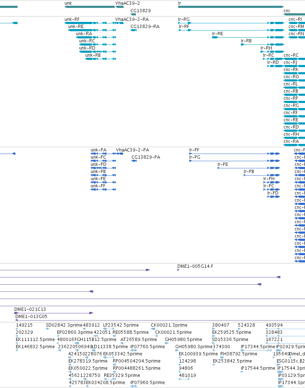Click VhaAC39-2-RA transcript label
The width and height of the screenshot is (305, 388).
click(x=132, y=19)
